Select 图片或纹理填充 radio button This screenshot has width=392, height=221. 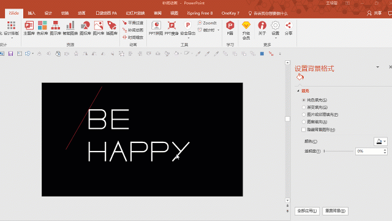coord(304,115)
